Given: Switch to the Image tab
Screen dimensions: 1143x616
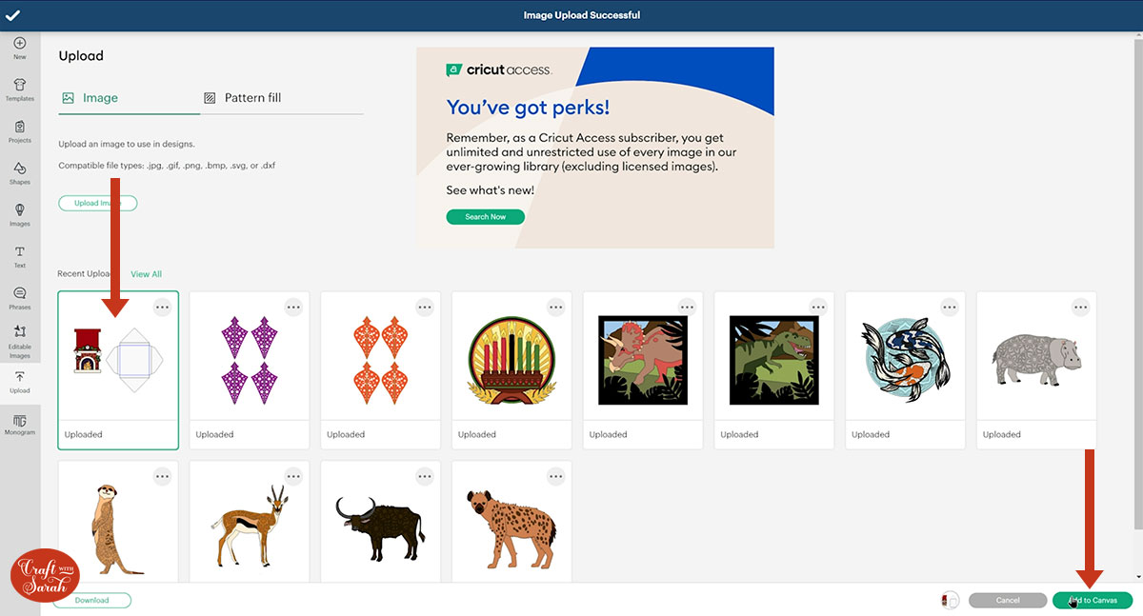Looking at the screenshot, I should [90, 98].
